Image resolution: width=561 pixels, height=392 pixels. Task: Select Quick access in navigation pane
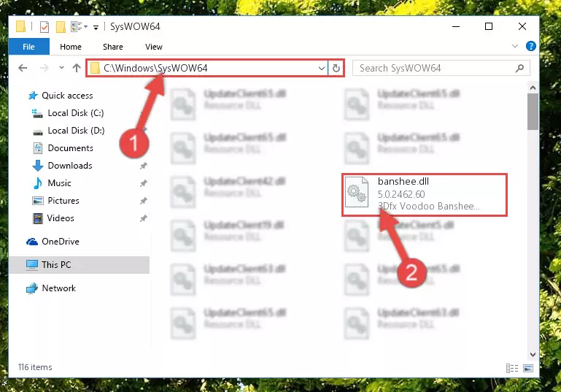coord(67,96)
